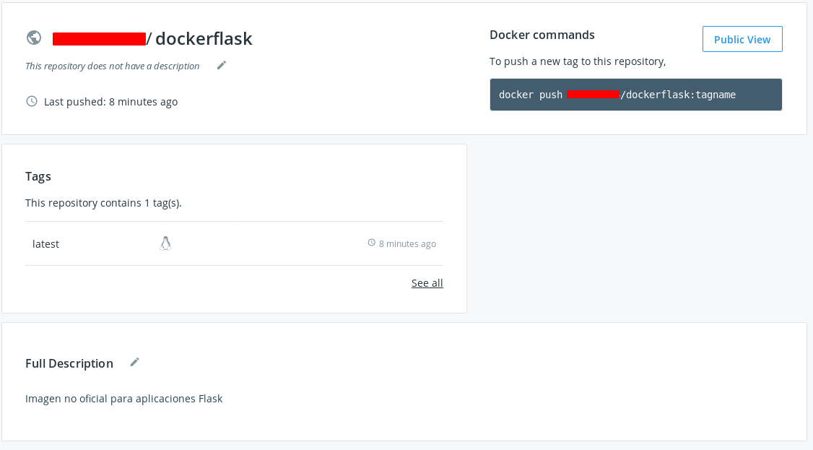813x450 pixels.
Task: Click the 8 minutes ago tag timestamp
Action: (x=407, y=244)
